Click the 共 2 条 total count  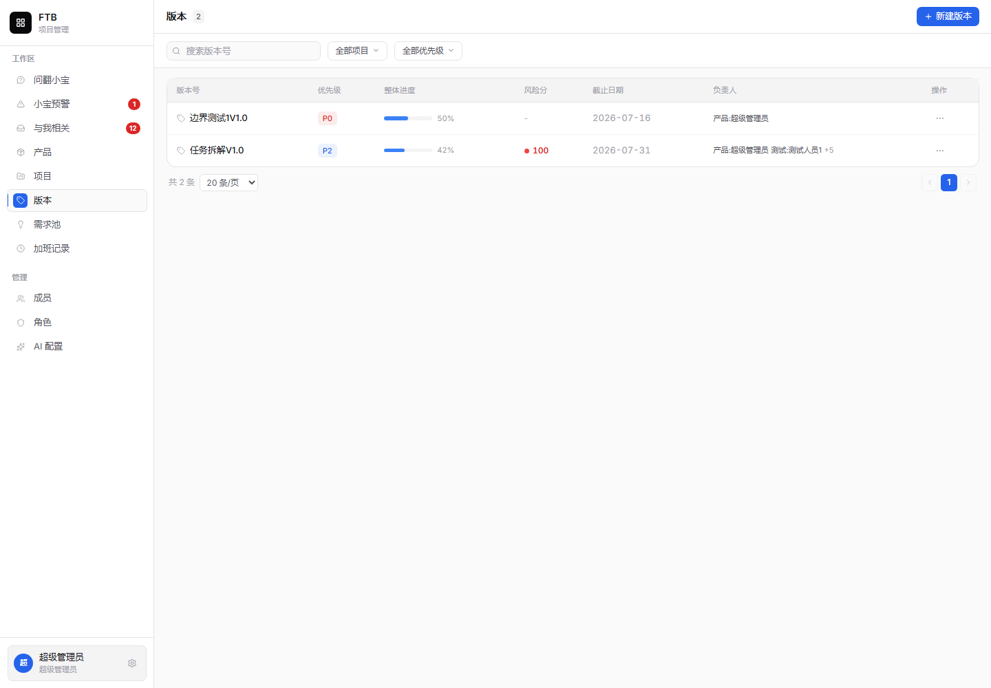[182, 182]
